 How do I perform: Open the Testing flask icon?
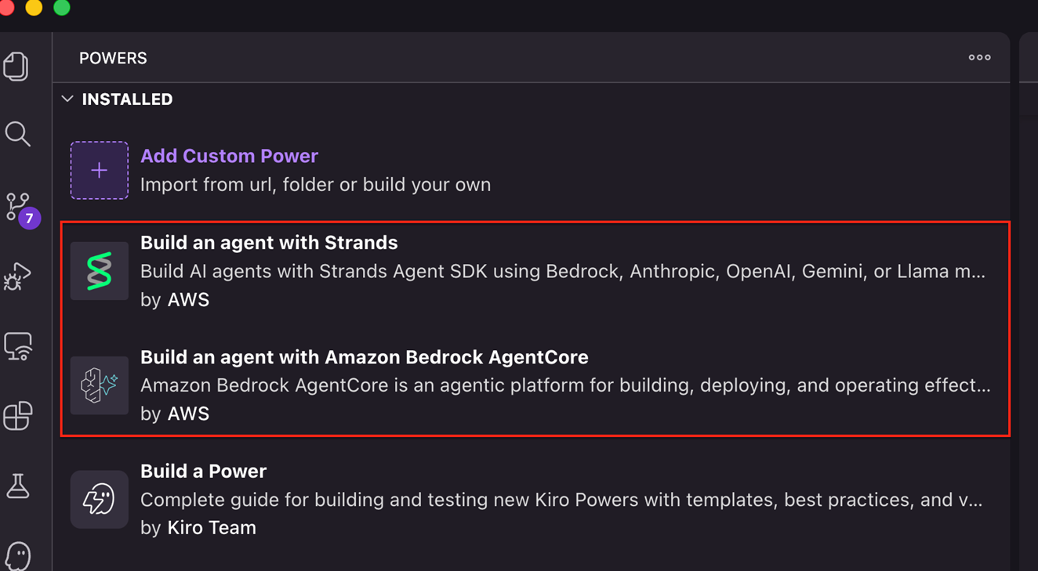pos(18,486)
